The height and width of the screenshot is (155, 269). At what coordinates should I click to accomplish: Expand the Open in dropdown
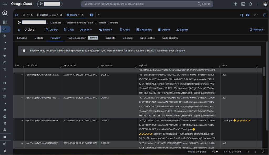[85, 30]
